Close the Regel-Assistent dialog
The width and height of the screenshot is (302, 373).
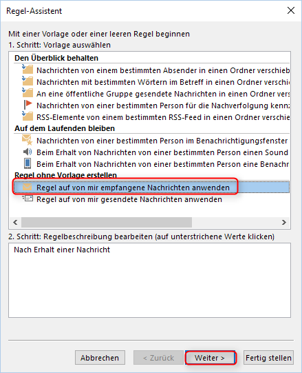click(x=291, y=10)
